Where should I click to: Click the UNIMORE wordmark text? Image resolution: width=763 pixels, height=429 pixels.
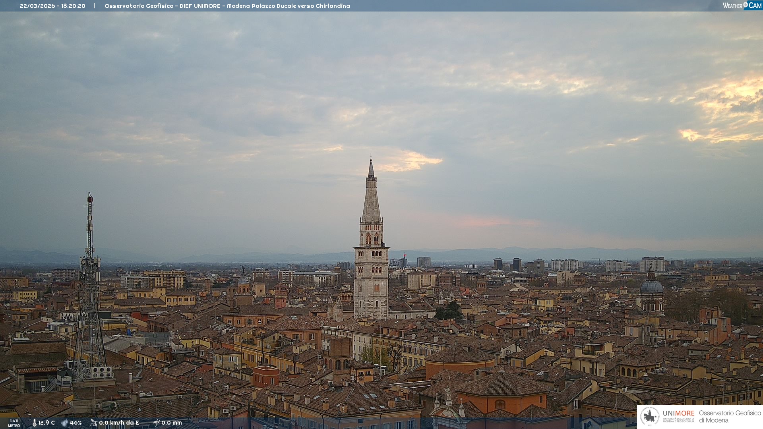(678, 413)
